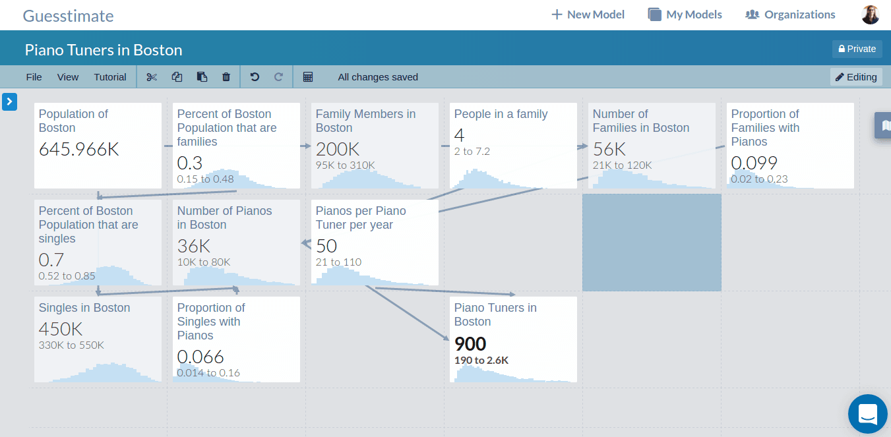Go to My Models

pyautogui.click(x=685, y=15)
